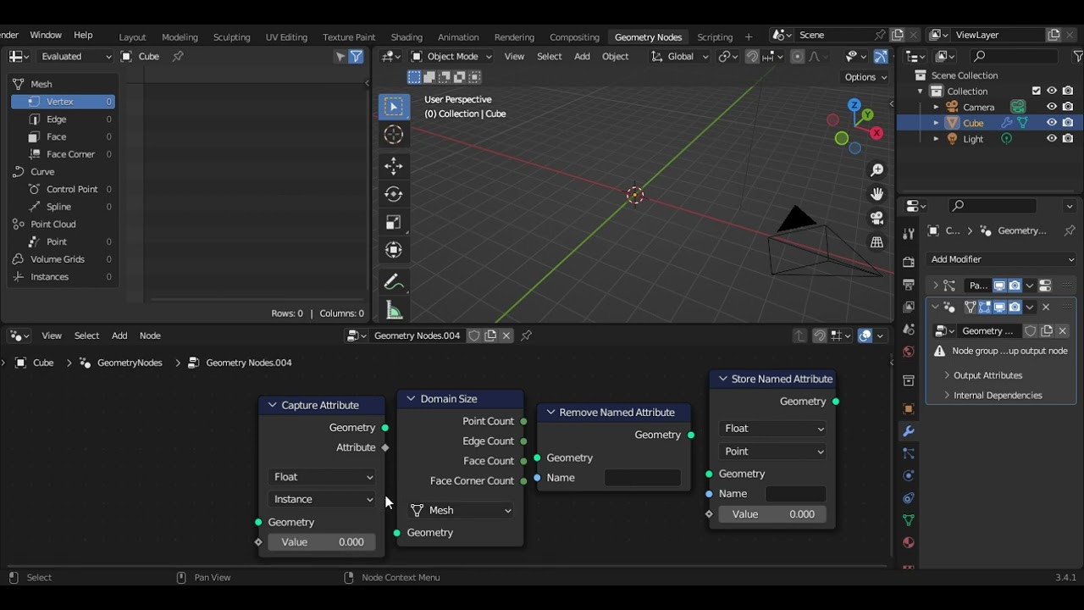Select the Transform tool

394,250
